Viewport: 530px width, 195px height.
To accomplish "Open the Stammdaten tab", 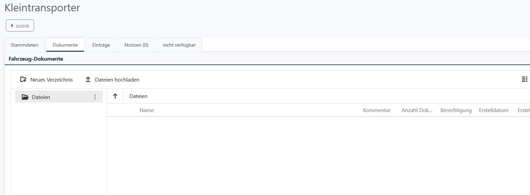I will [24, 45].
